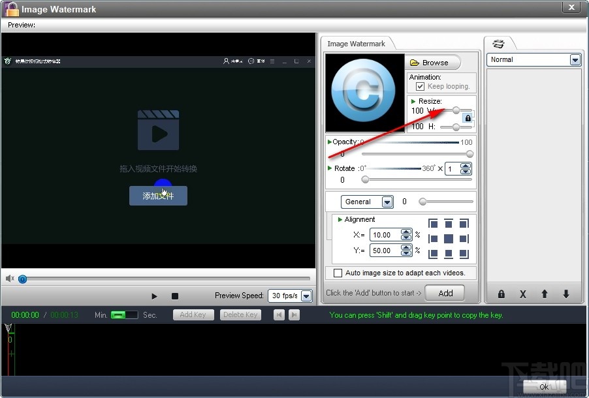The image size is (589, 398).
Task: Align watermark to top-left corner
Action: pos(433,224)
